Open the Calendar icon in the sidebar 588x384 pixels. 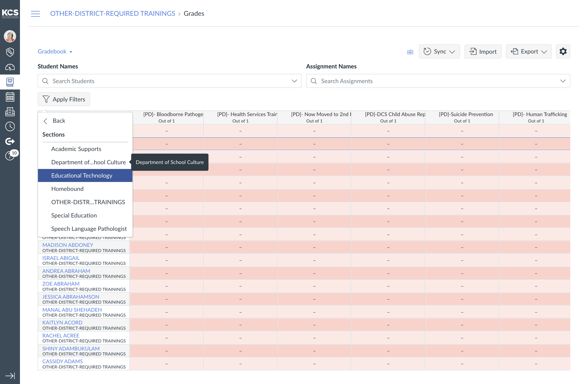coord(10,97)
